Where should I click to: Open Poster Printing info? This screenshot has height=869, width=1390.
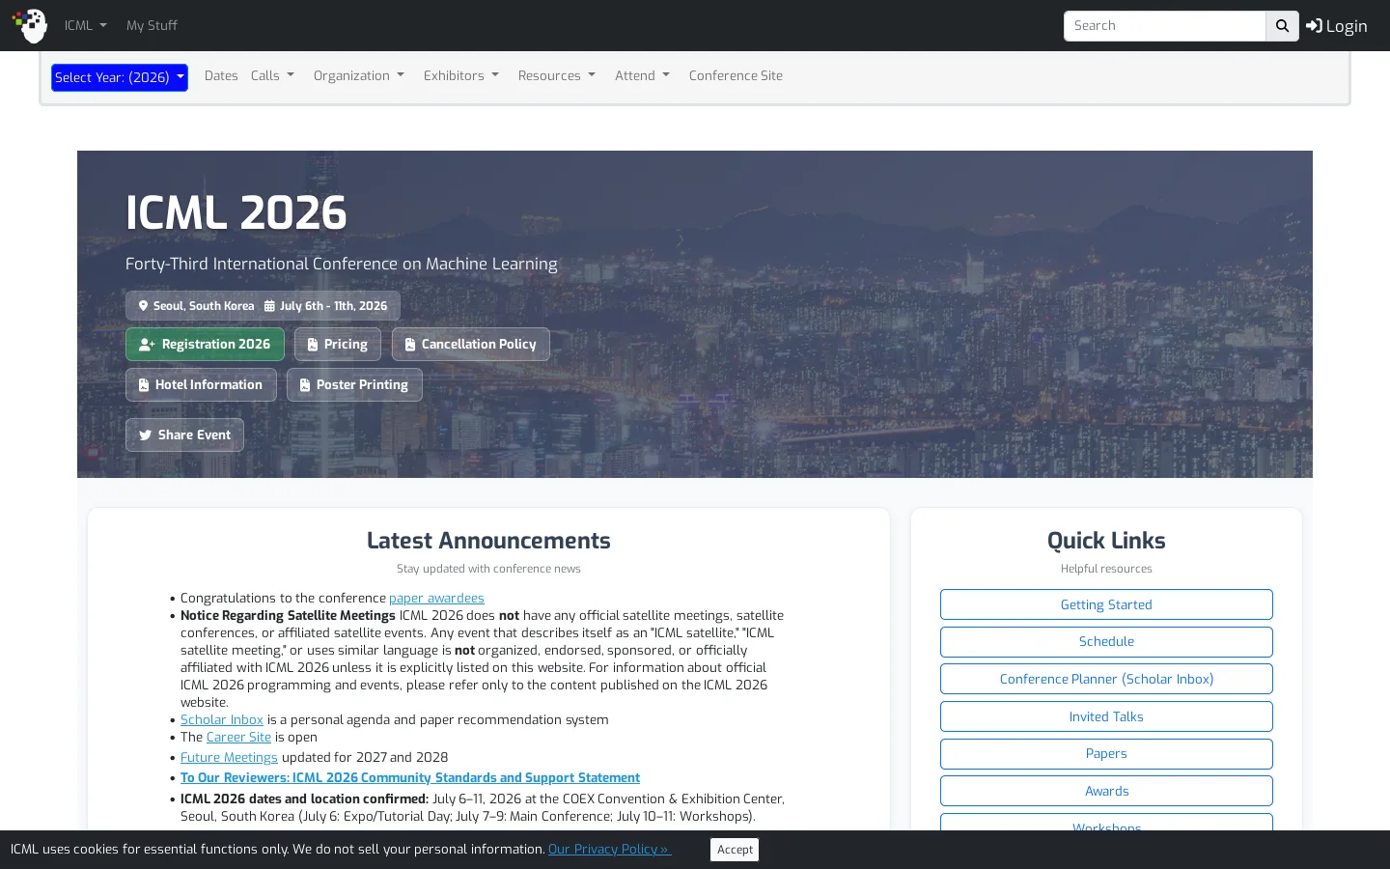click(354, 385)
